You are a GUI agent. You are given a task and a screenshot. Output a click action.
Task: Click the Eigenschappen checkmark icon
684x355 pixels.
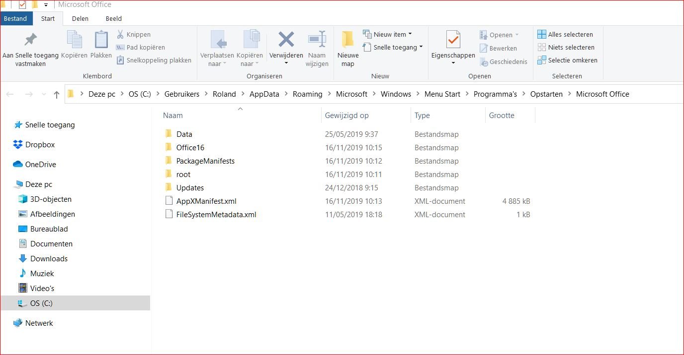click(453, 40)
